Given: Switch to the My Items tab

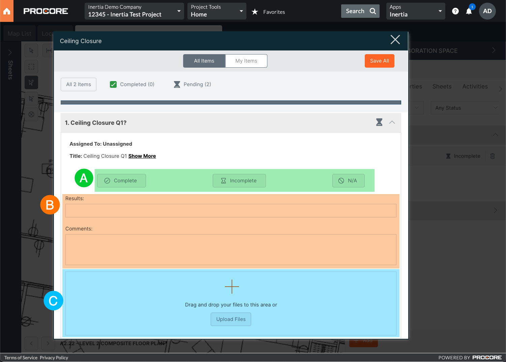Looking at the screenshot, I should tap(246, 61).
